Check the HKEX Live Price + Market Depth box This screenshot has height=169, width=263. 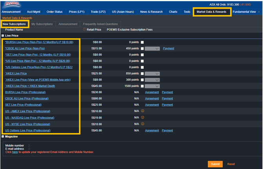pos(142,86)
